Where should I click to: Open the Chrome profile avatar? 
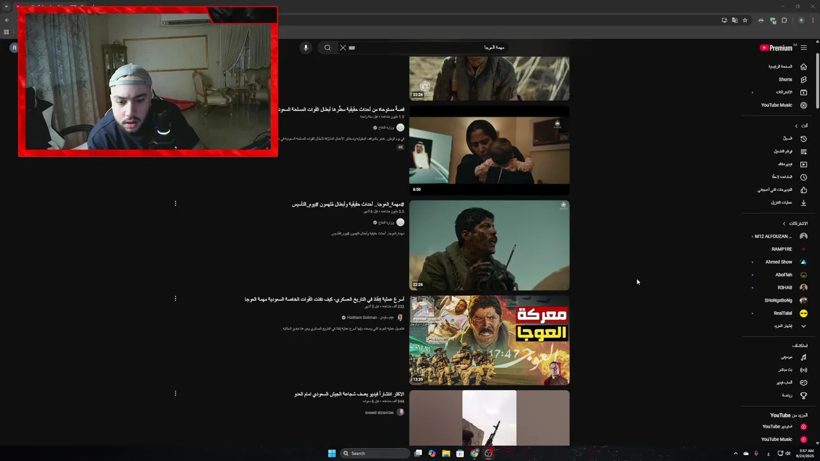(801, 20)
